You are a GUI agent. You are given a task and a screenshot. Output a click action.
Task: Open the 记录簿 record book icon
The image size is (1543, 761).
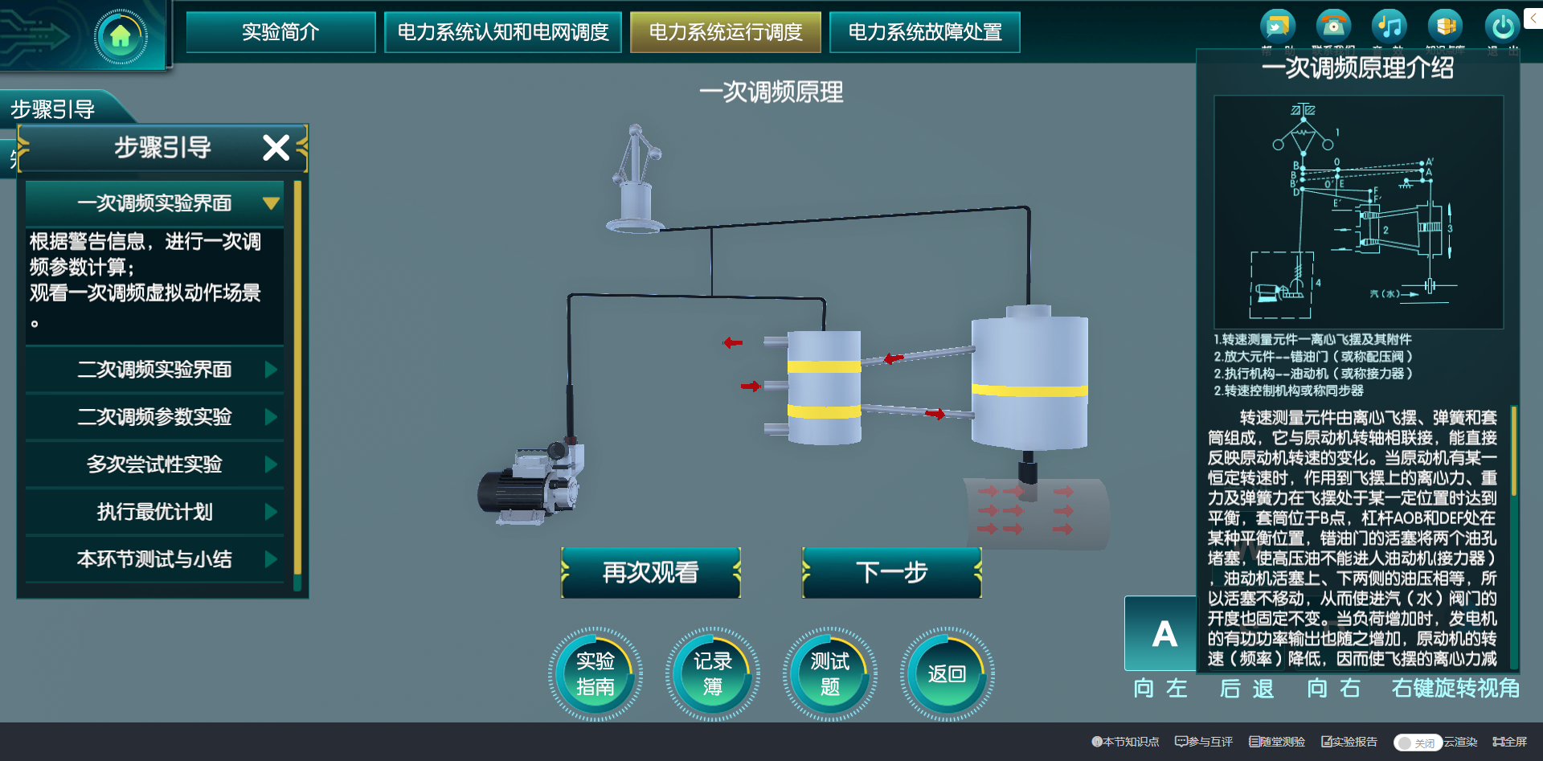click(713, 673)
